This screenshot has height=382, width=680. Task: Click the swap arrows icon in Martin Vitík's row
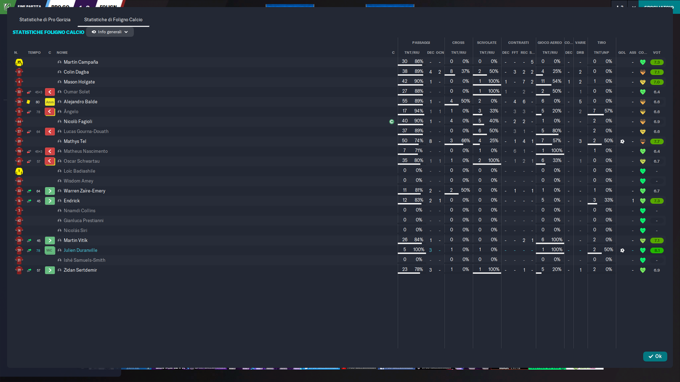click(x=29, y=240)
